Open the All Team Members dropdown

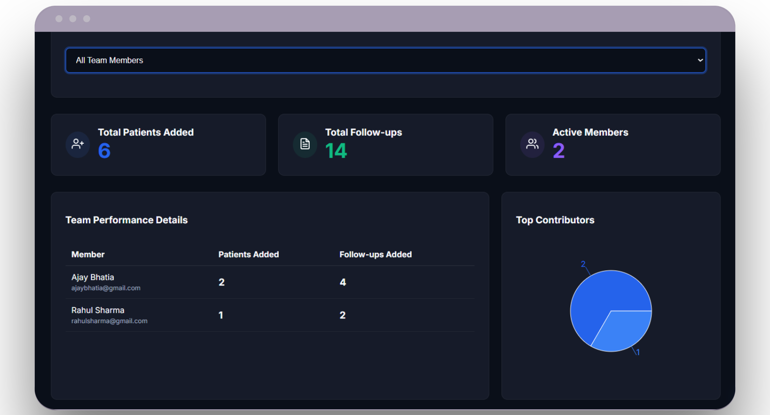click(x=385, y=60)
